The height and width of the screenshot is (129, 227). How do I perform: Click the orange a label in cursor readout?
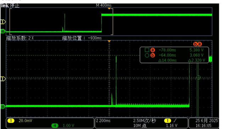coord(153,50)
